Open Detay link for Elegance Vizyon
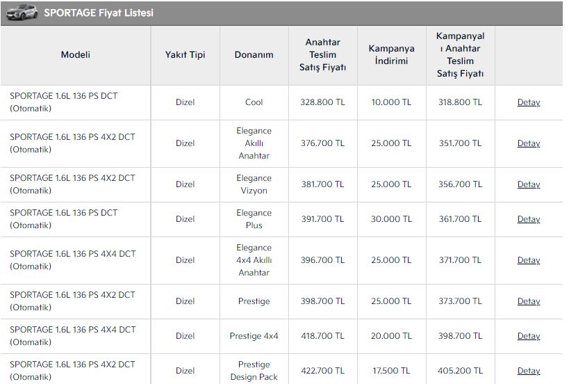 click(x=529, y=184)
